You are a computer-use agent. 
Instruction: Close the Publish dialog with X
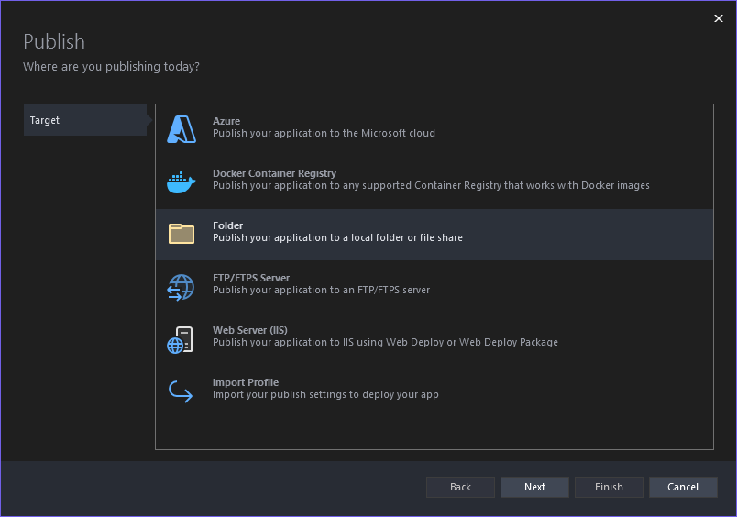click(x=719, y=18)
